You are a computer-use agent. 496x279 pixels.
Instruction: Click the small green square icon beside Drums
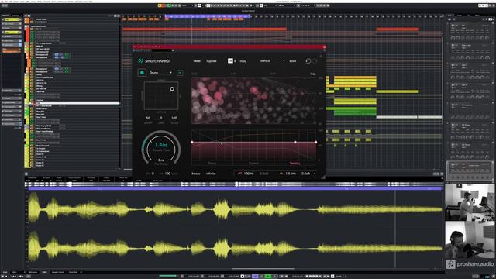pos(180,73)
